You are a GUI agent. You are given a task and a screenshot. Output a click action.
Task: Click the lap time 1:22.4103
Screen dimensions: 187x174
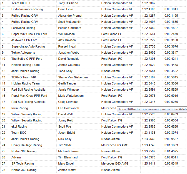coord(148,9)
